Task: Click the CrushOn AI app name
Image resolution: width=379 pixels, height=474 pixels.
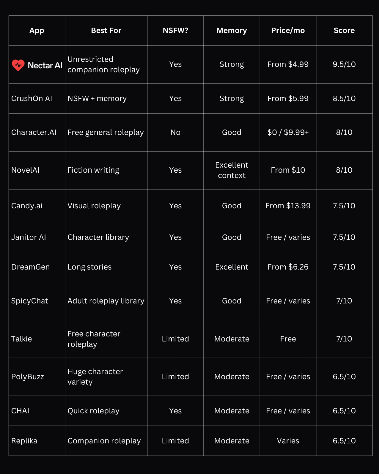Action: (x=32, y=98)
